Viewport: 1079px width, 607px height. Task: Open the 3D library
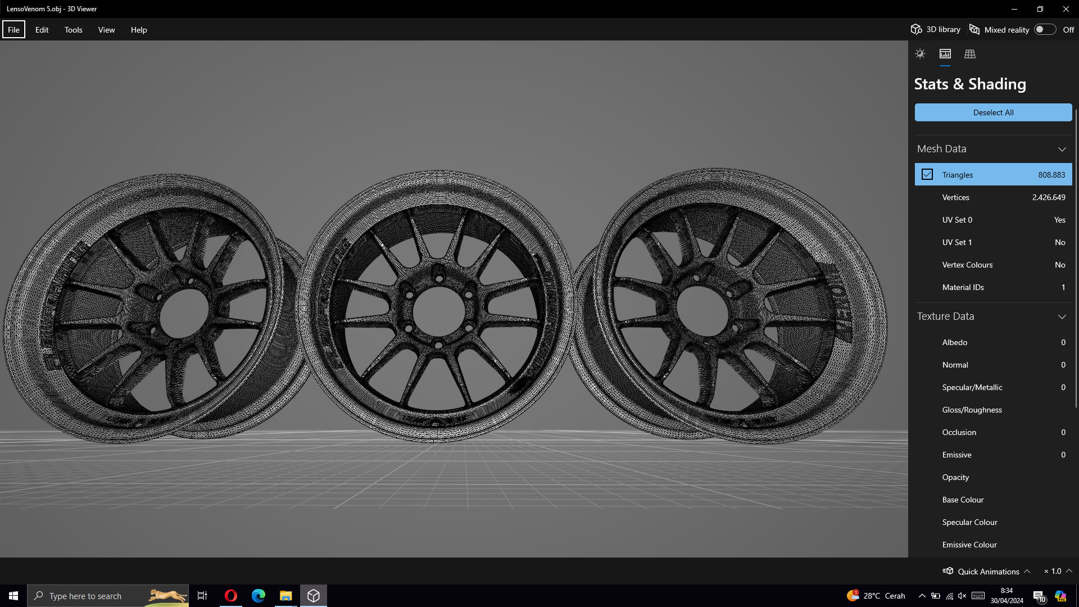936,30
